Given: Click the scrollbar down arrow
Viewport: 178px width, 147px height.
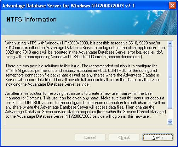Looking at the screenshot, I should tap(170, 122).
